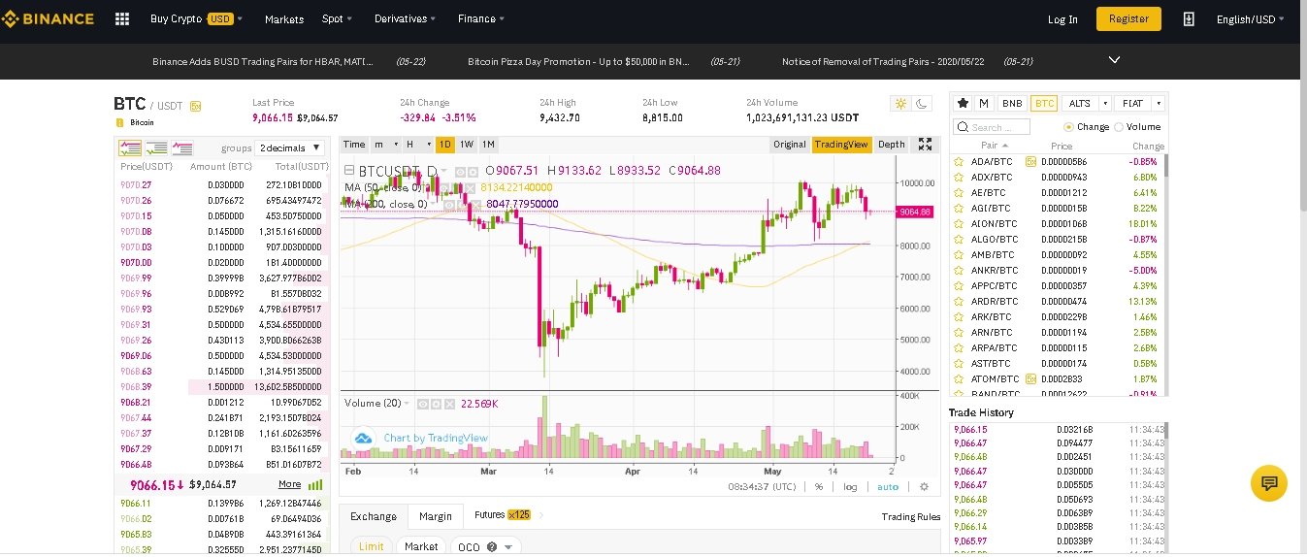Show sell orders only view icon
Viewport: 1307px width, 557px height.
[x=182, y=147]
